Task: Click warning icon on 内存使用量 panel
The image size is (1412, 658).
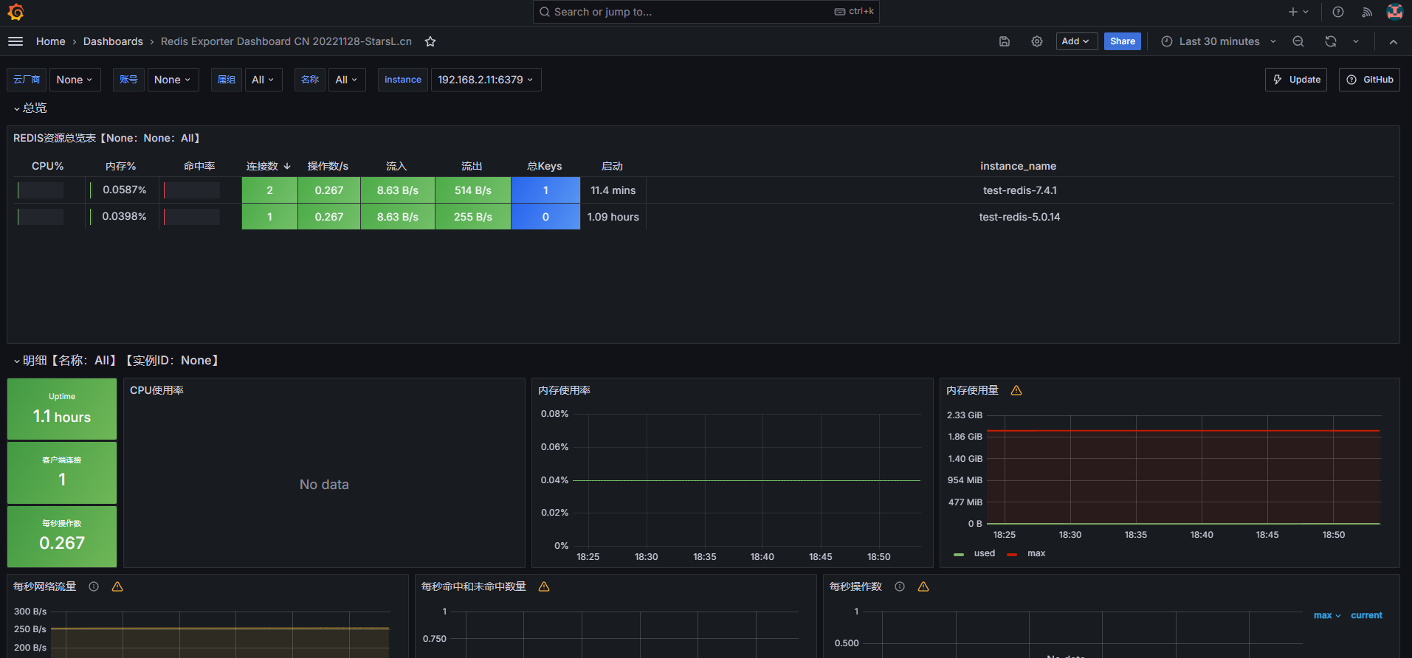Action: (x=1016, y=390)
